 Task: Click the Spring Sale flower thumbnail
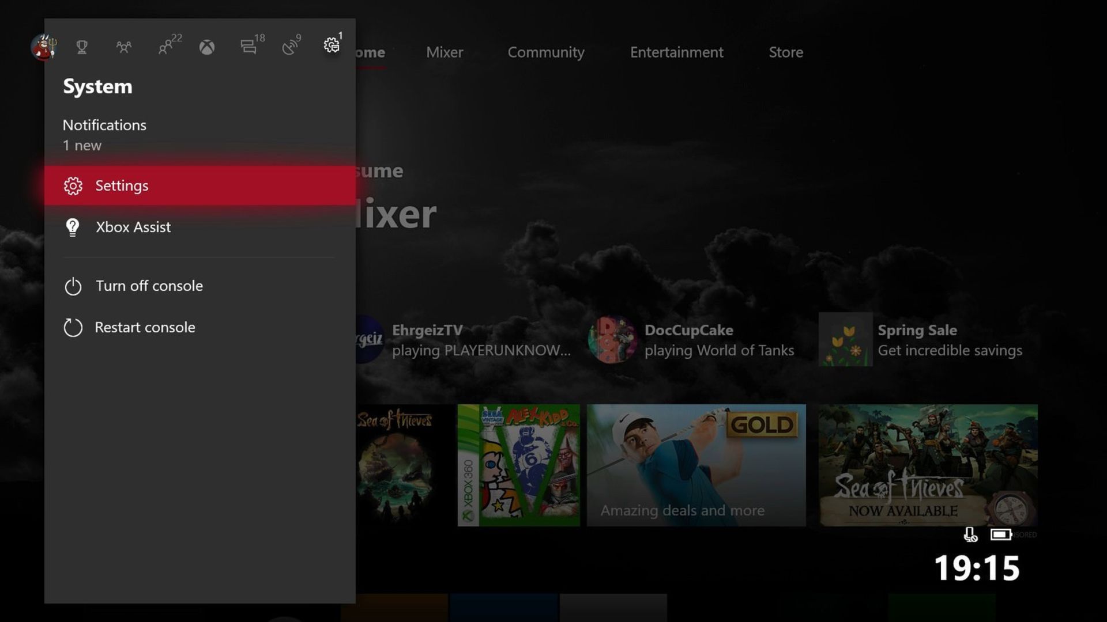click(845, 339)
